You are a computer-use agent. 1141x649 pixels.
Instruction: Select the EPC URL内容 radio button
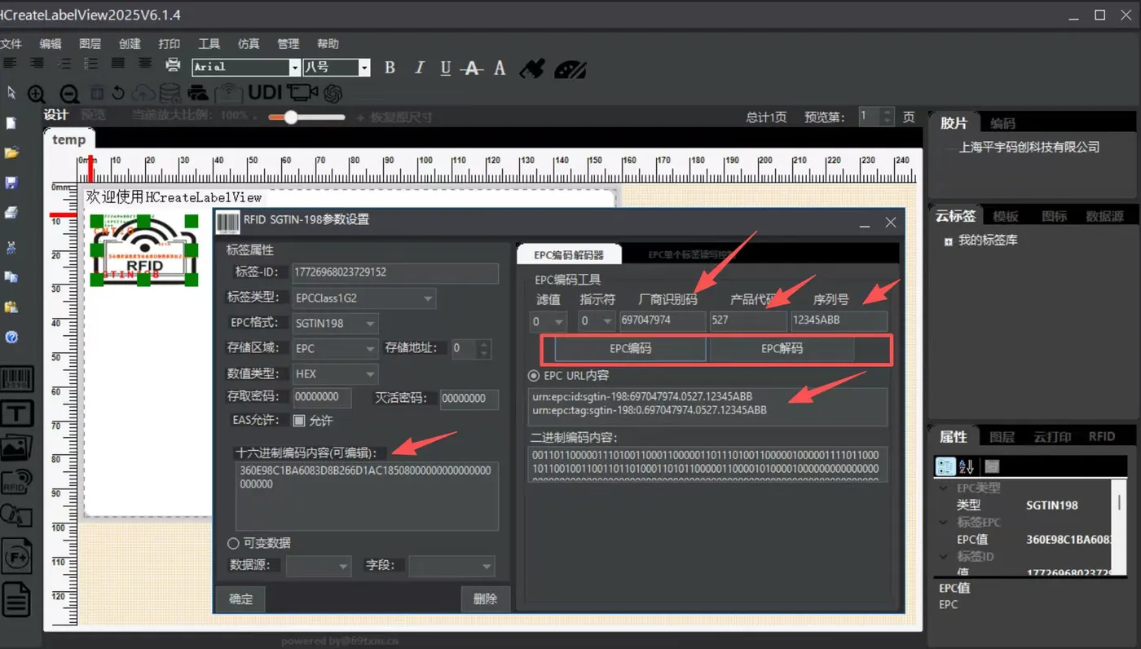[534, 376]
